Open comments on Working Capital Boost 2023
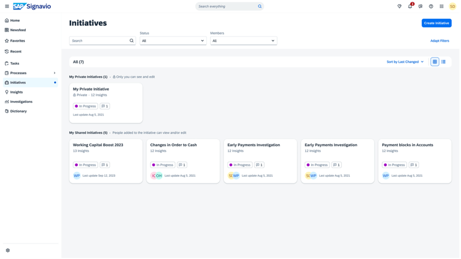 point(105,165)
